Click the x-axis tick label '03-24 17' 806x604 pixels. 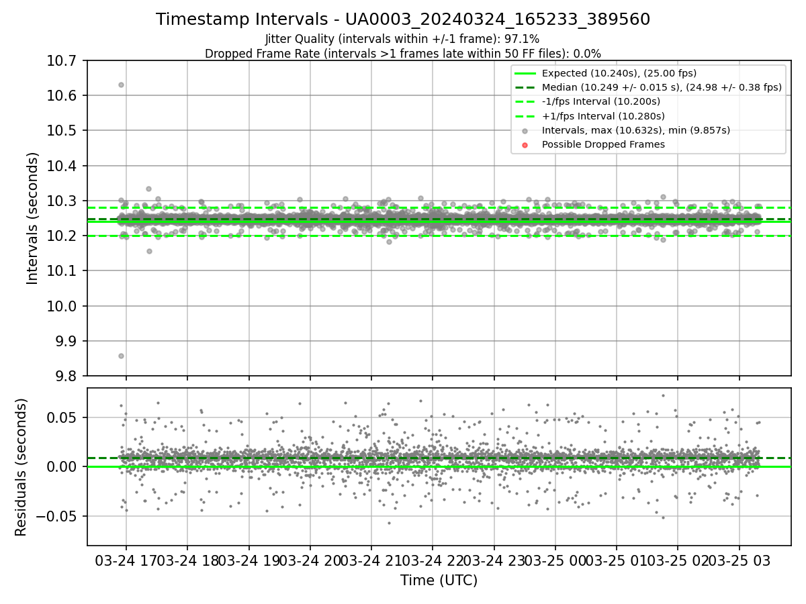(125, 560)
